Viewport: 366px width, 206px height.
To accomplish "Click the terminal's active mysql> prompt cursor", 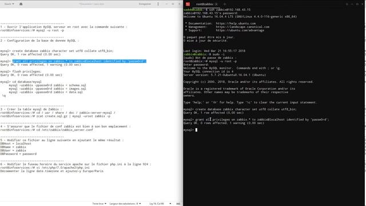I will pyautogui.click(x=196, y=130).
